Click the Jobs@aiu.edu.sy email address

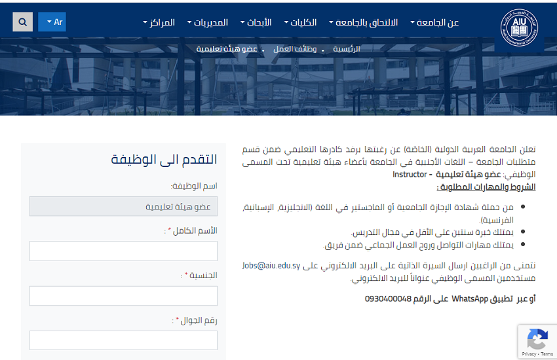(271, 266)
